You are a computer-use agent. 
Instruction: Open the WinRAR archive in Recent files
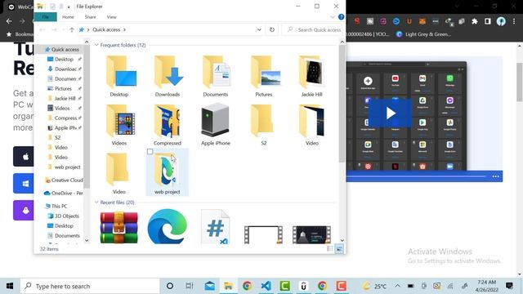[x=119, y=228]
